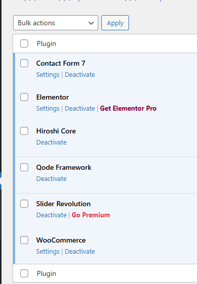Deactivate the Contact Form 7 plugin

pyautogui.click(x=80, y=75)
